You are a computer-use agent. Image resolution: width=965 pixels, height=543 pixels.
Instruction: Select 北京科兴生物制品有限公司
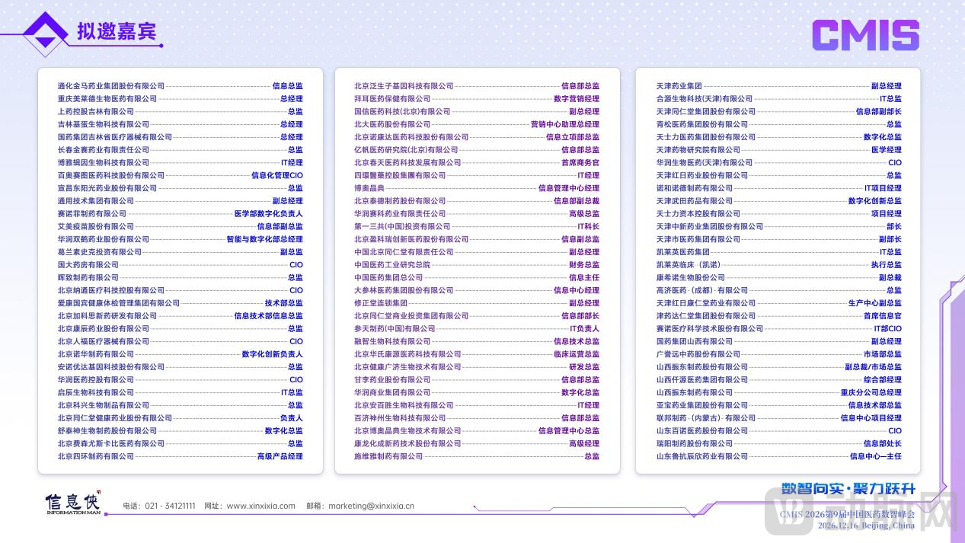(x=103, y=405)
